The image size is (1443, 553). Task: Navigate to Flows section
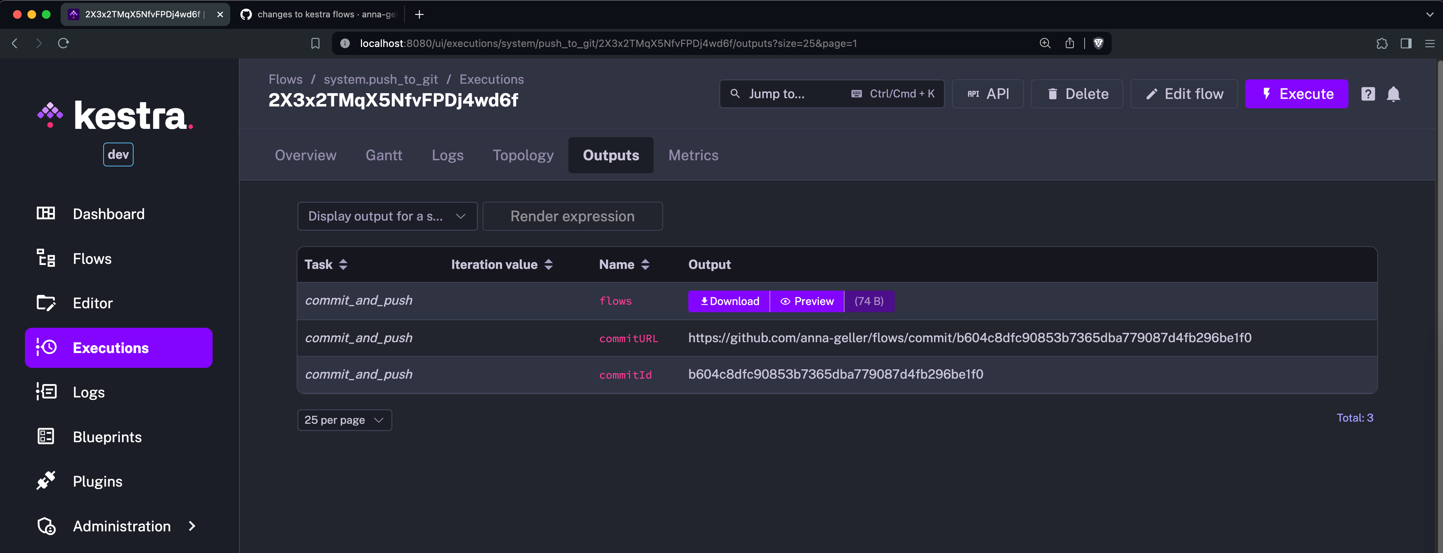point(92,258)
